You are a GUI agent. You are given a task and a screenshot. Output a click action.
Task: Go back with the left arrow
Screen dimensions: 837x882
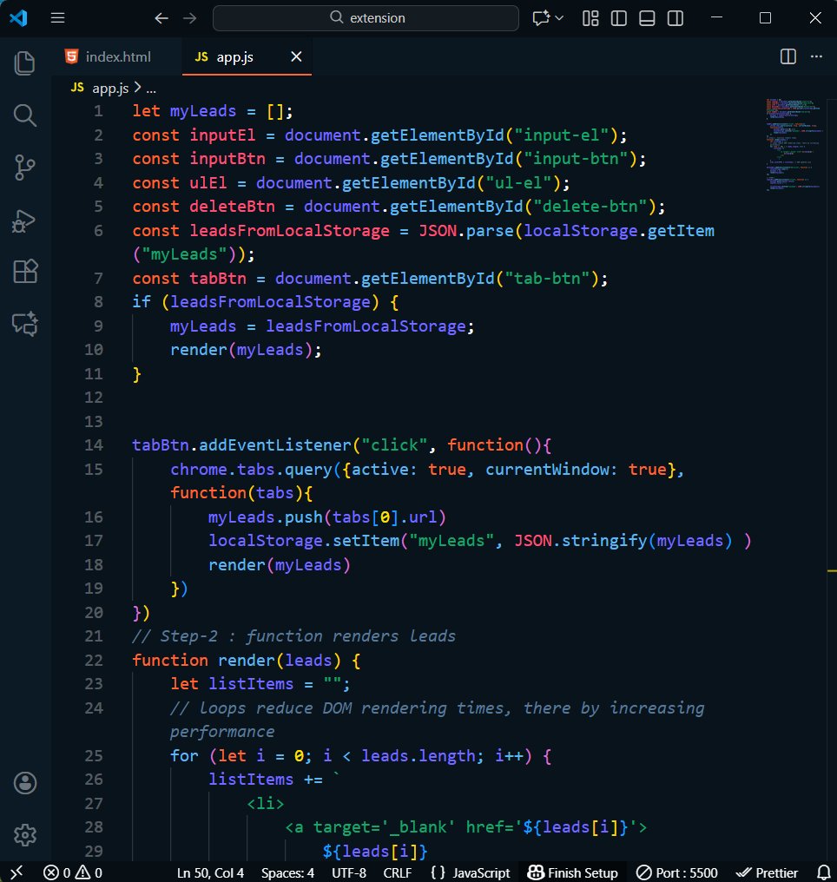click(x=161, y=18)
